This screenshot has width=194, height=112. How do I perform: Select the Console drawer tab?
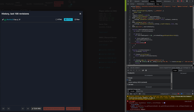(132, 91)
